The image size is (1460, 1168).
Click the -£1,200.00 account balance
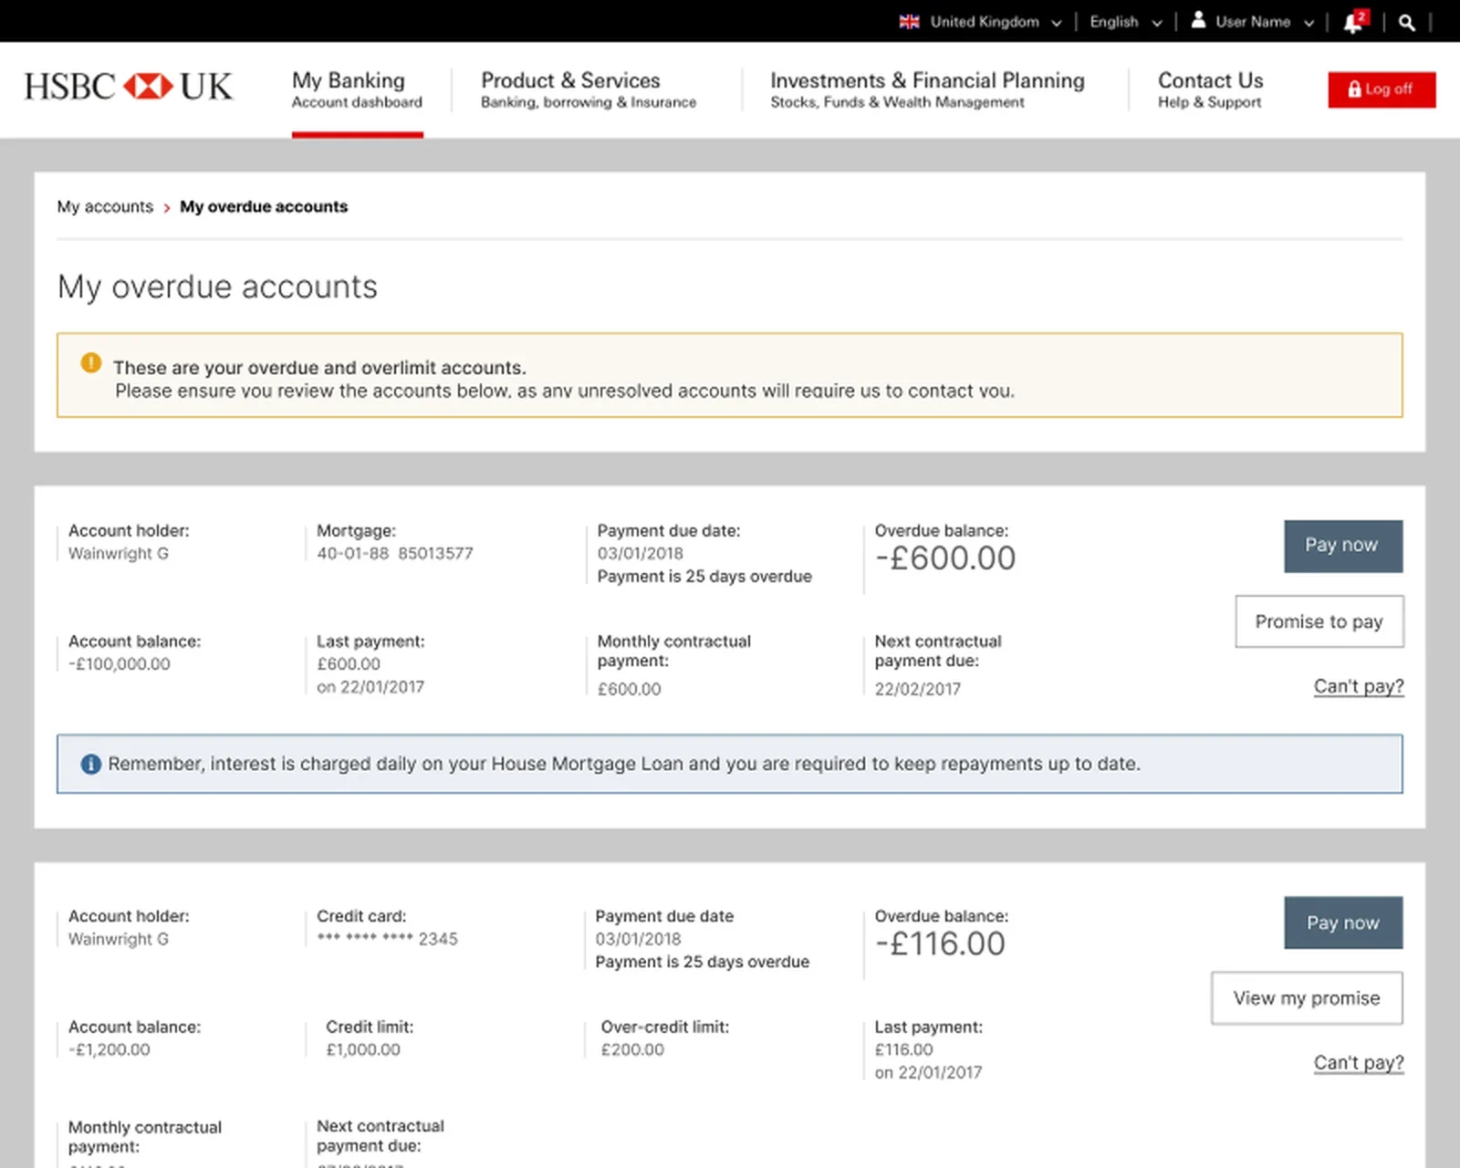tap(109, 1050)
